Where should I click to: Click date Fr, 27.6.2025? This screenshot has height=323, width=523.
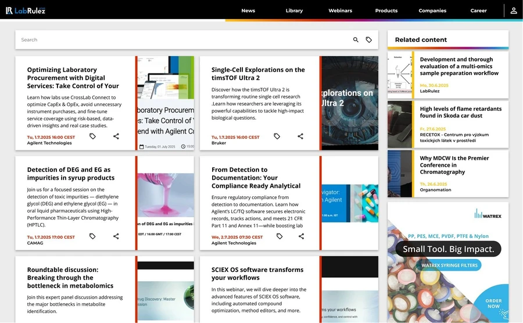[432, 129]
